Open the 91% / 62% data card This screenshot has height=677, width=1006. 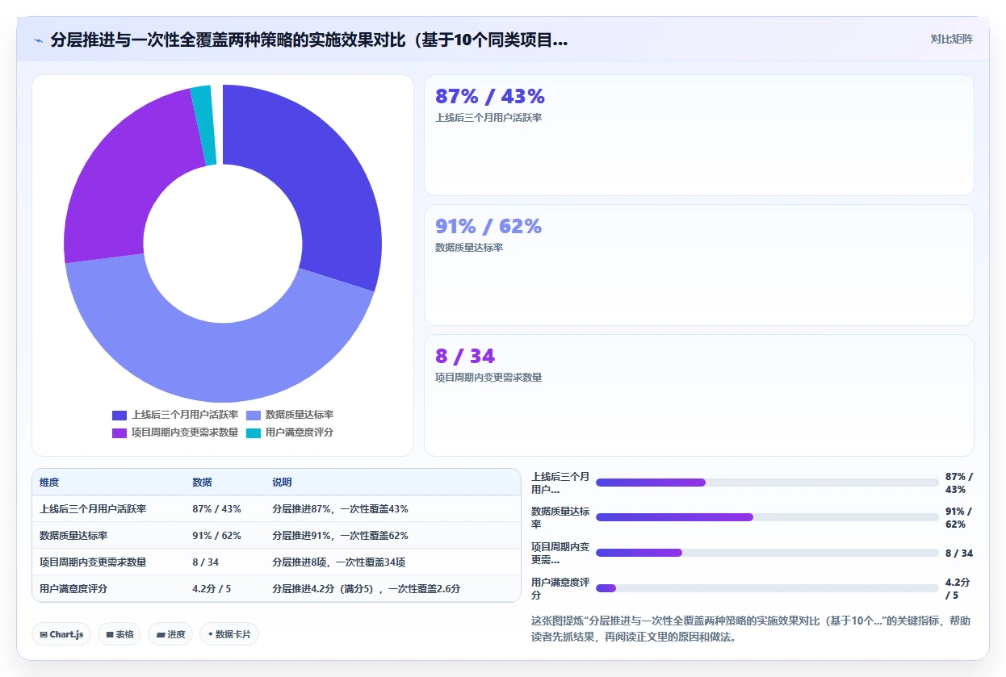coord(699,265)
